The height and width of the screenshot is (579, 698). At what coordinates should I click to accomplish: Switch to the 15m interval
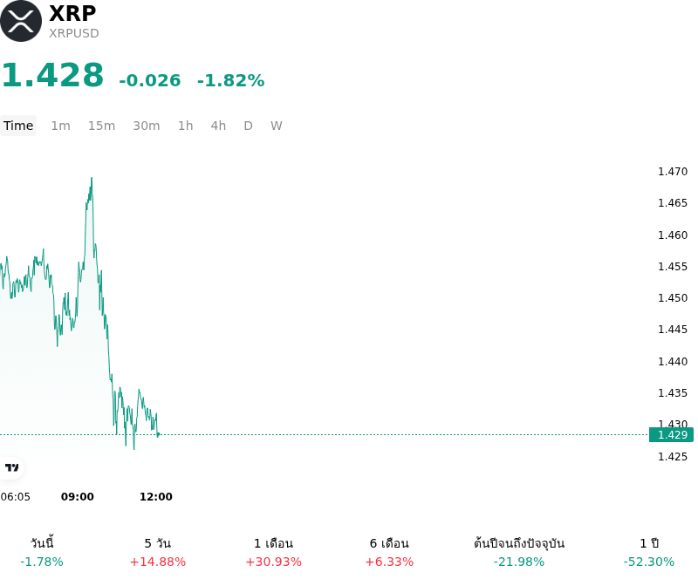(101, 126)
